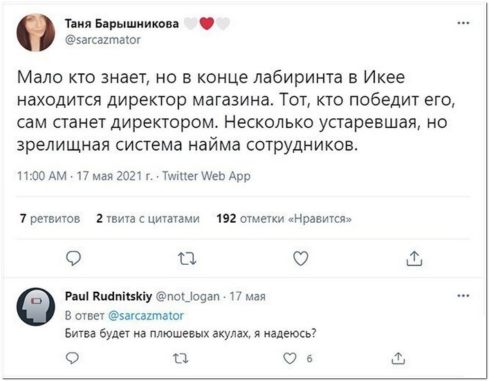Click reply icon under main tweet
This screenshot has width=489, height=381.
pyautogui.click(x=73, y=259)
